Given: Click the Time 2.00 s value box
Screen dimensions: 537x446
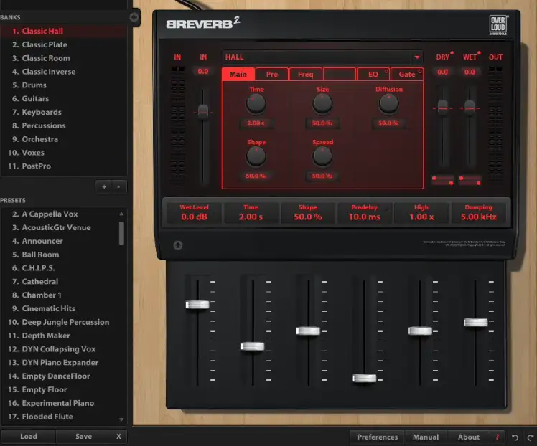Looking at the screenshot, I should [256, 123].
